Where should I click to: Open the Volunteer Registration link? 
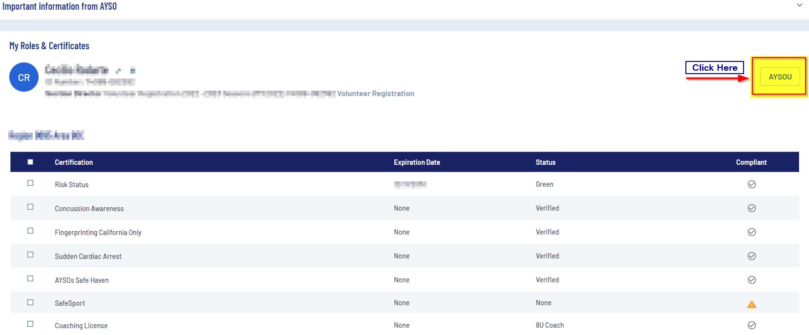(375, 94)
